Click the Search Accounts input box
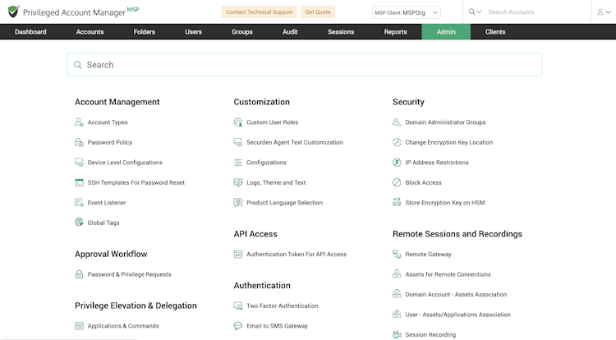Viewport: 616px width, 340px height. point(536,12)
